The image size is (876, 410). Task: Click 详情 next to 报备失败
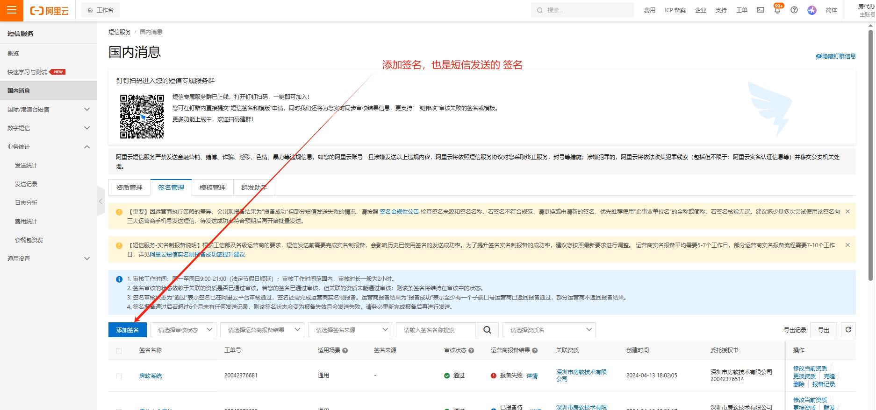[x=532, y=375]
